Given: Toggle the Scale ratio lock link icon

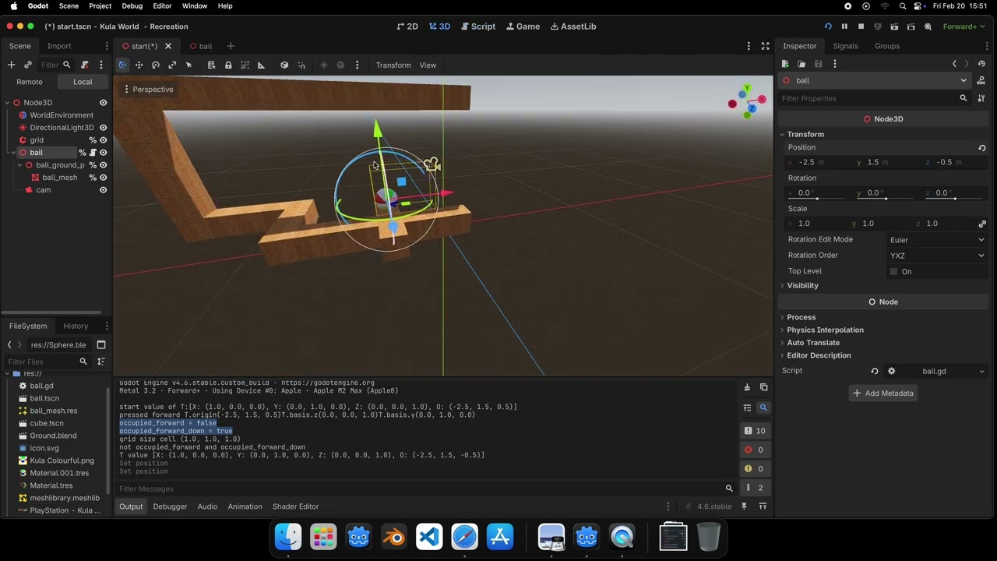Looking at the screenshot, I should [x=982, y=224].
